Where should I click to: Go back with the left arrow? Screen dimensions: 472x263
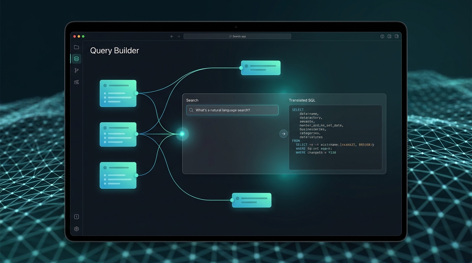172,36
